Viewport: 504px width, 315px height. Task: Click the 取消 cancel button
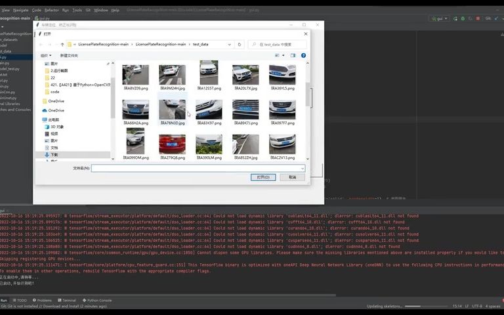[x=292, y=177]
